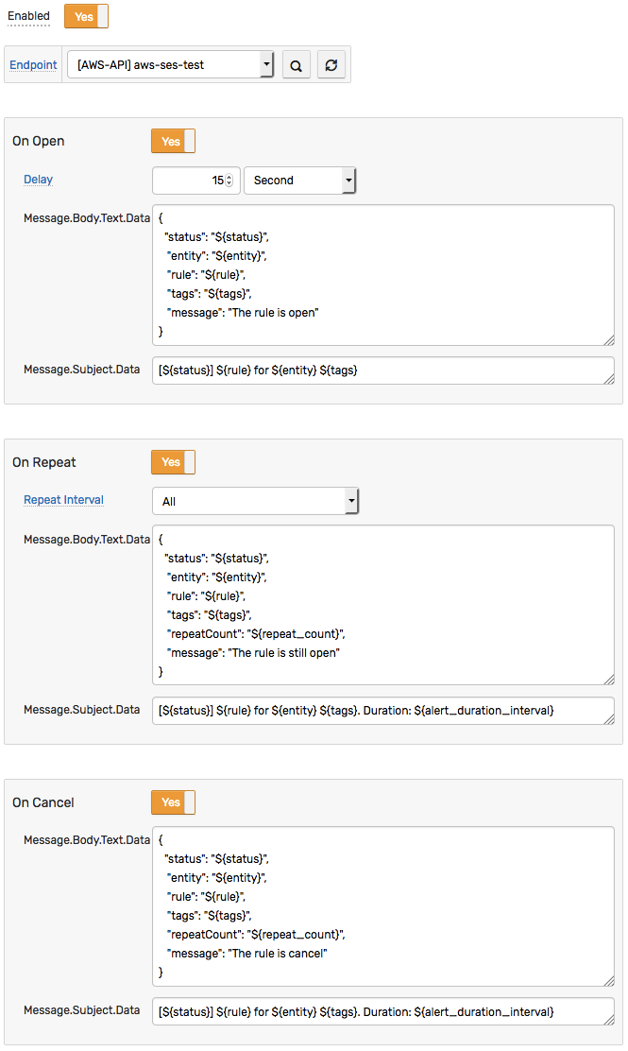The width and height of the screenshot is (628, 1051).
Task: Open the Repeat Interval All dropdown
Action: pyautogui.click(x=255, y=501)
